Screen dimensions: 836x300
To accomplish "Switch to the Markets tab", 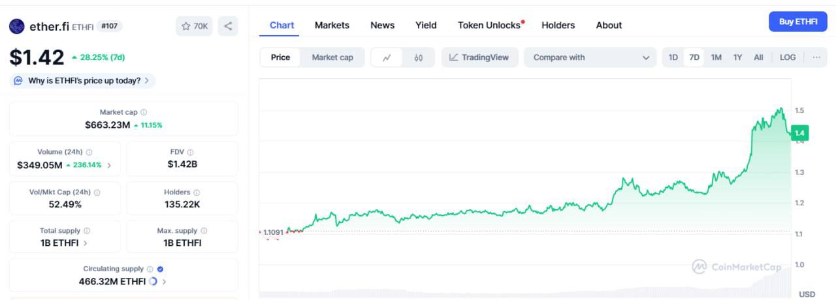I will pyautogui.click(x=332, y=25).
